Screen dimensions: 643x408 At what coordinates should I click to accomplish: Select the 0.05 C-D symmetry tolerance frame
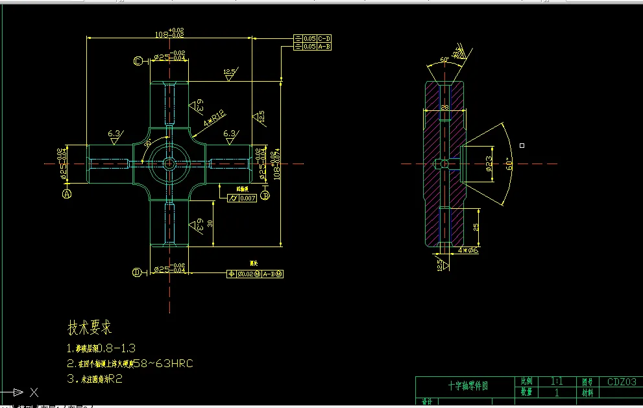click(313, 38)
